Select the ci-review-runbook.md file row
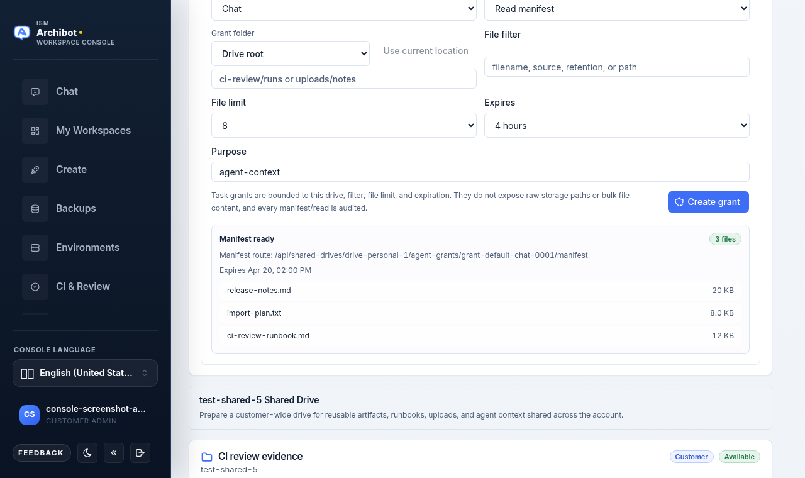This screenshot has height=478, width=805. point(480,336)
